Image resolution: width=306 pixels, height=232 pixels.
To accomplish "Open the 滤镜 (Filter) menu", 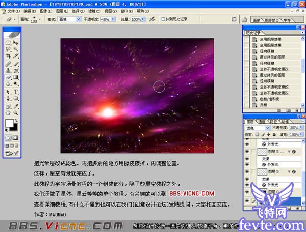I will tap(92, 10).
